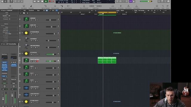Image resolution: width=191 pixels, height=107 pixels.
Task: Click Marker 4 in the marker track
Action: click(124, 14)
